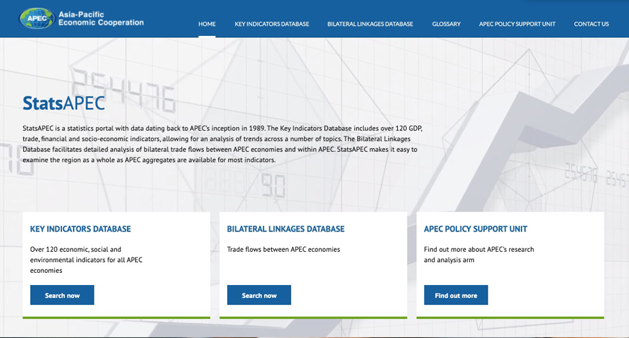
Task: Open the Bilateral Linkages Database card heading
Action: (x=286, y=229)
